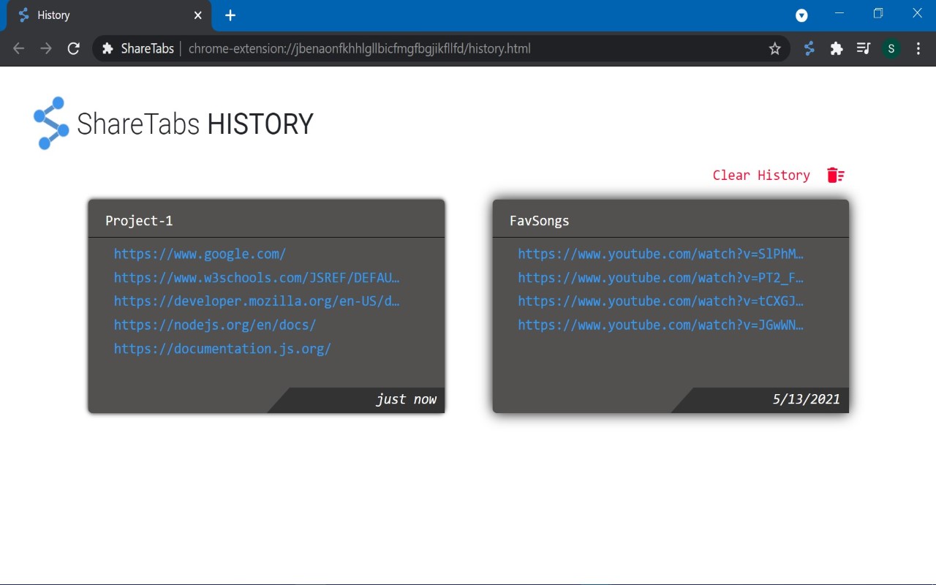
Task: Open YouTube link ending v=JGwWN…
Action: [661, 325]
